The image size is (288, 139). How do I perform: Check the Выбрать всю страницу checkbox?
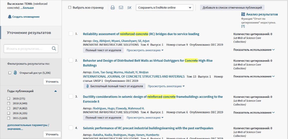pos(70,7)
